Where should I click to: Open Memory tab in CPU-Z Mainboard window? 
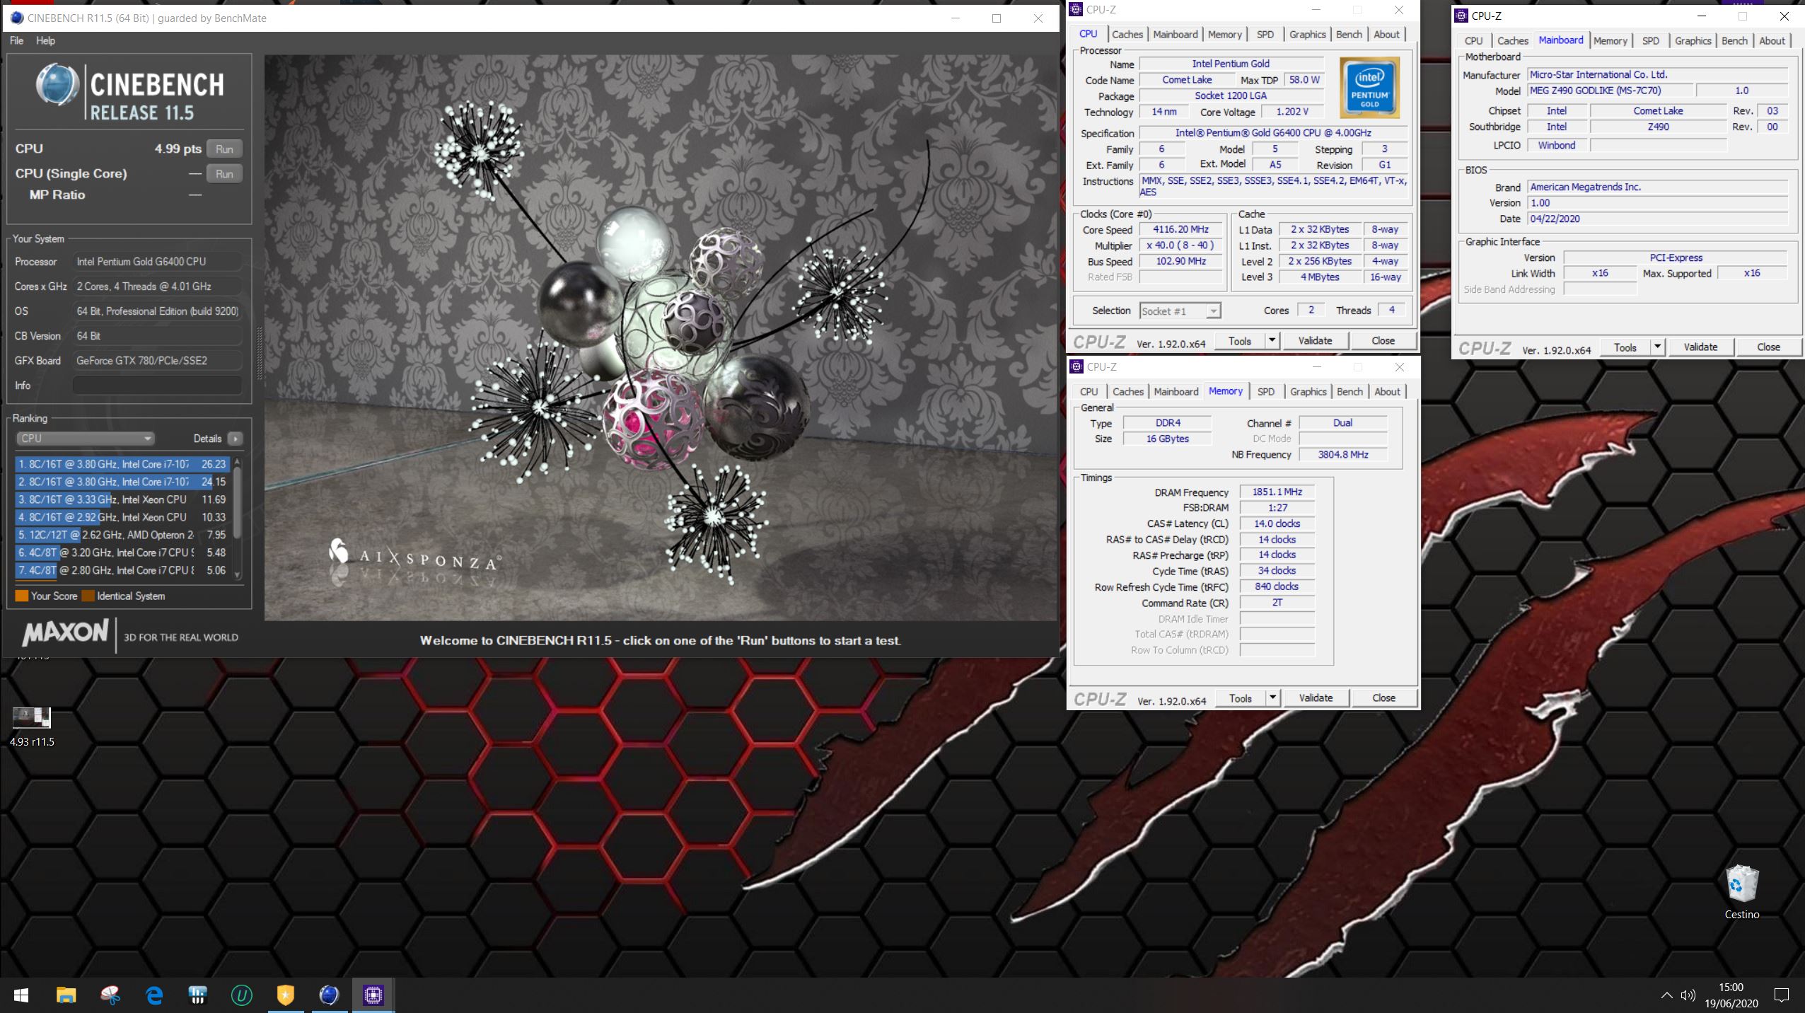(1610, 40)
